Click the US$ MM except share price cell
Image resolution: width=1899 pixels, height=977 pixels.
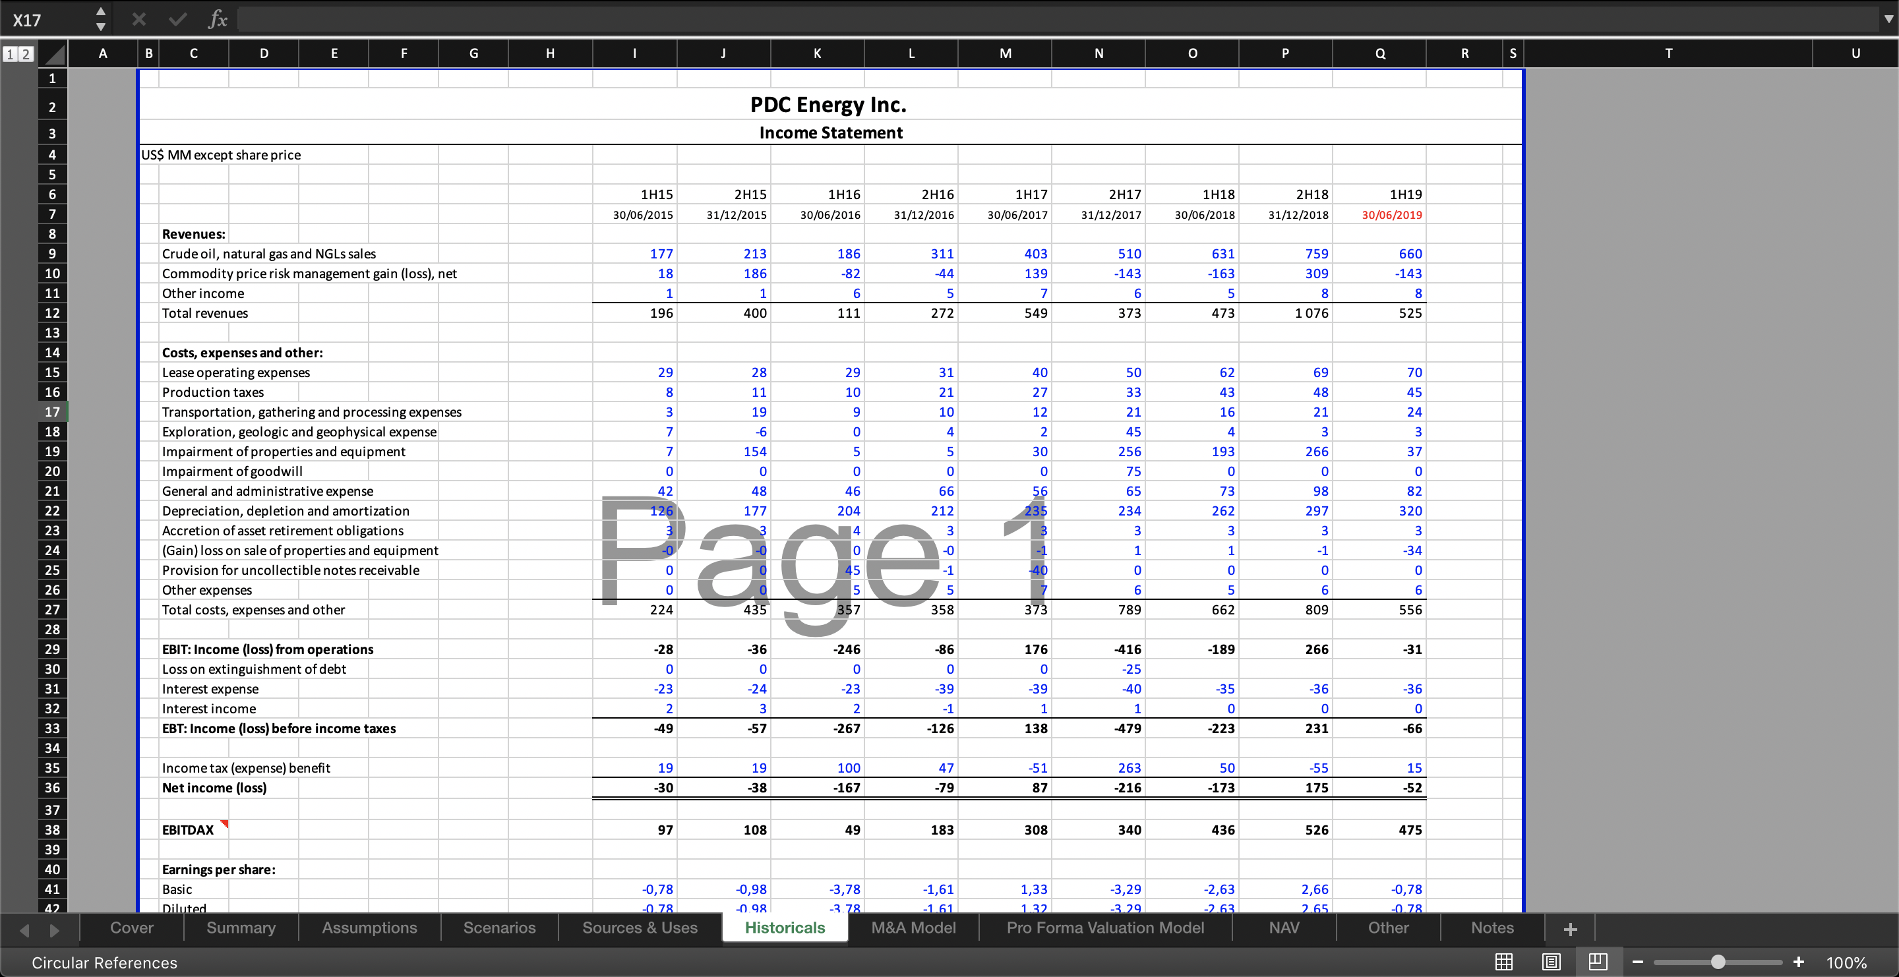[x=221, y=155]
